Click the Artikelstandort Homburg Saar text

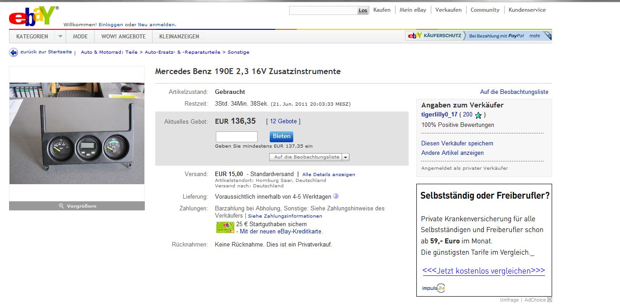click(x=271, y=180)
